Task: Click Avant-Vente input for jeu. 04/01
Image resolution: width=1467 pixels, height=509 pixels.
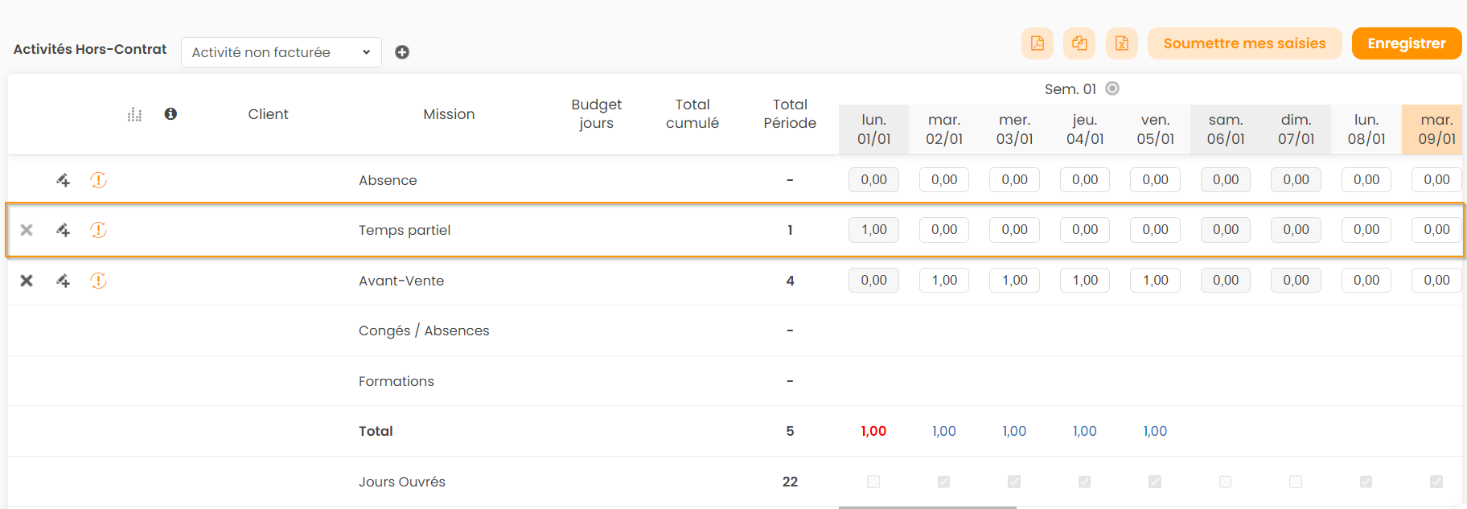Action: 1084,281
